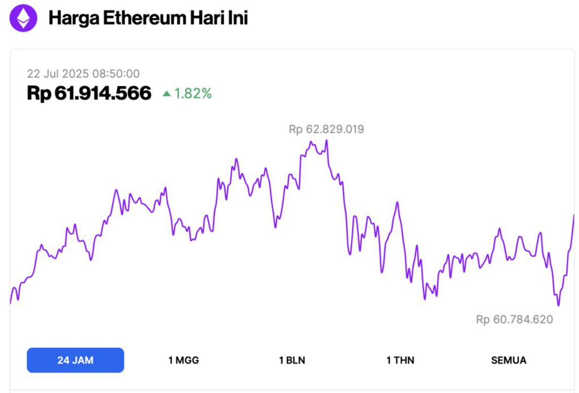Toggle the active 24 JAM selection highlight
Image resolution: width=579 pixels, height=393 pixels.
[x=75, y=360]
